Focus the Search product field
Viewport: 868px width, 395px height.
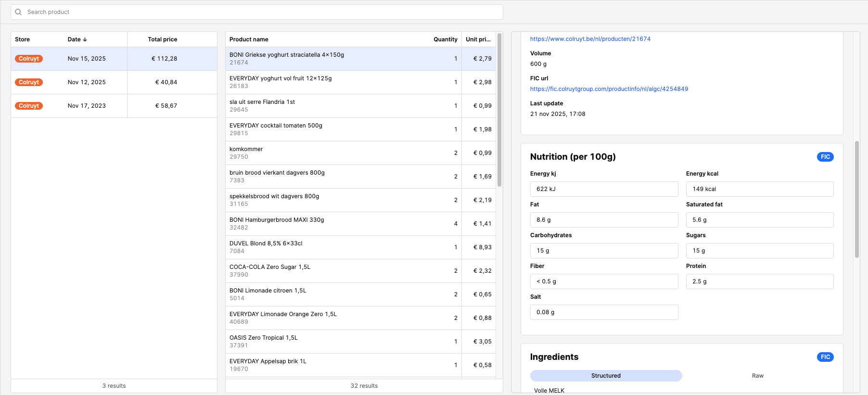pyautogui.click(x=260, y=12)
